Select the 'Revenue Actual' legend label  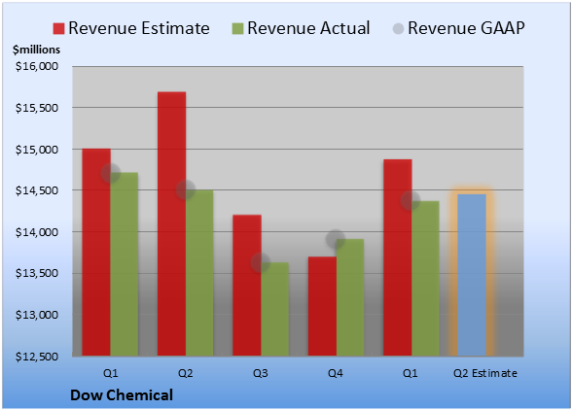pyautogui.click(x=308, y=28)
